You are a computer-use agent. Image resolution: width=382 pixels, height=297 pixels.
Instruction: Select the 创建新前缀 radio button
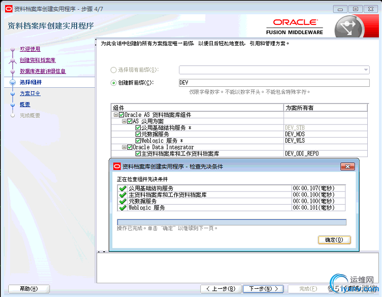(113, 83)
